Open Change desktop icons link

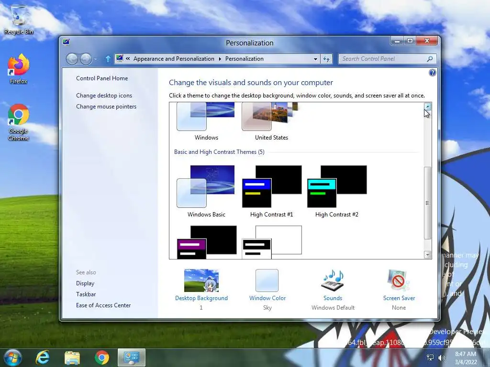coord(104,96)
